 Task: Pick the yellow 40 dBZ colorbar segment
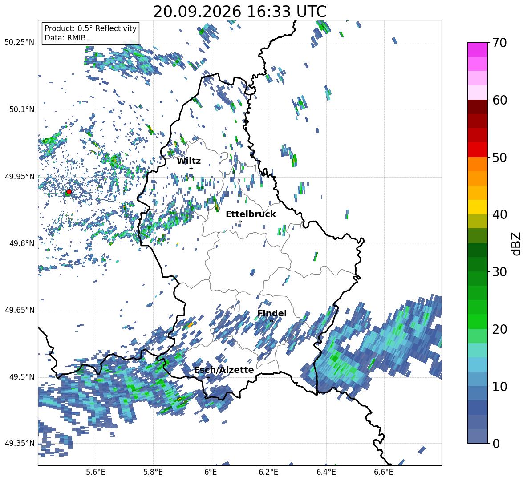[477, 207]
